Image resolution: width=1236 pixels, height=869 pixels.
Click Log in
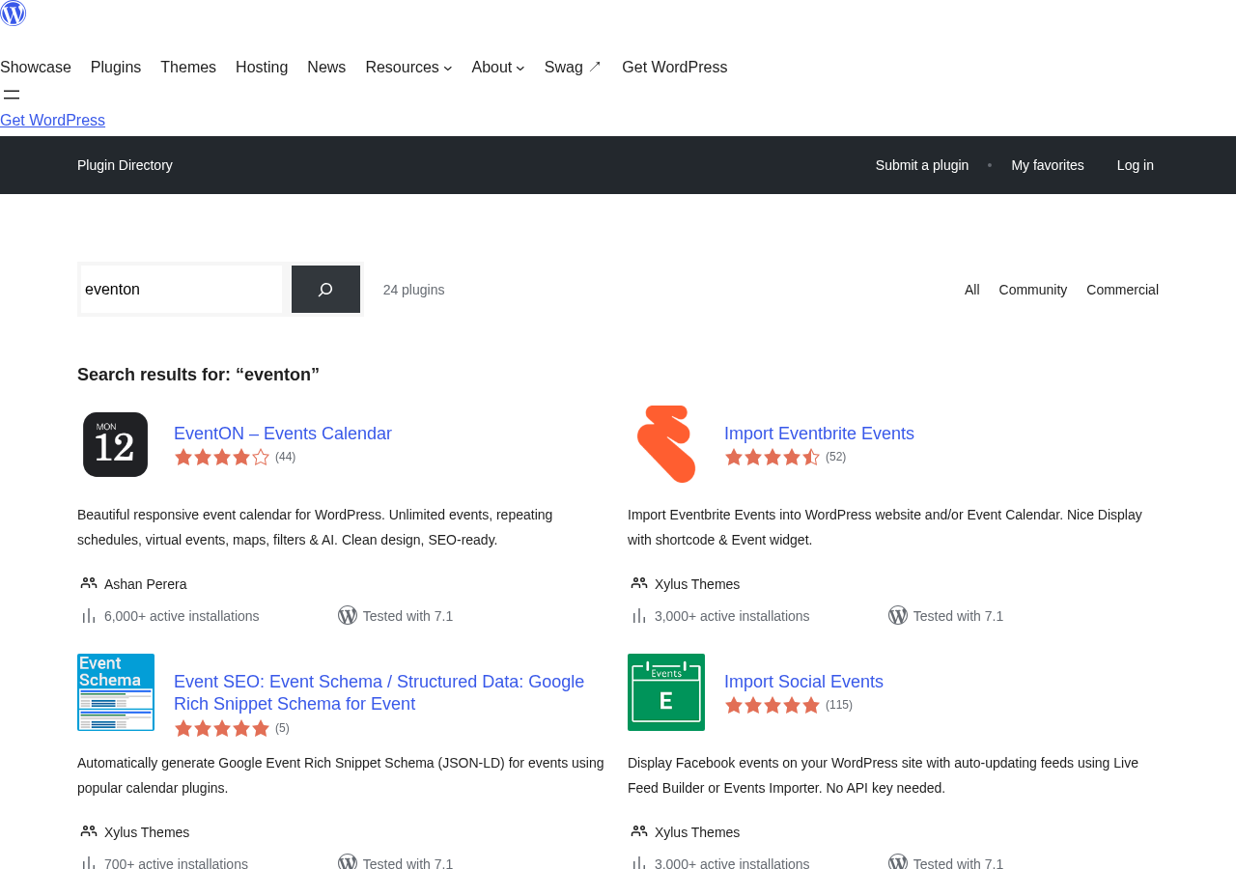click(x=1136, y=165)
